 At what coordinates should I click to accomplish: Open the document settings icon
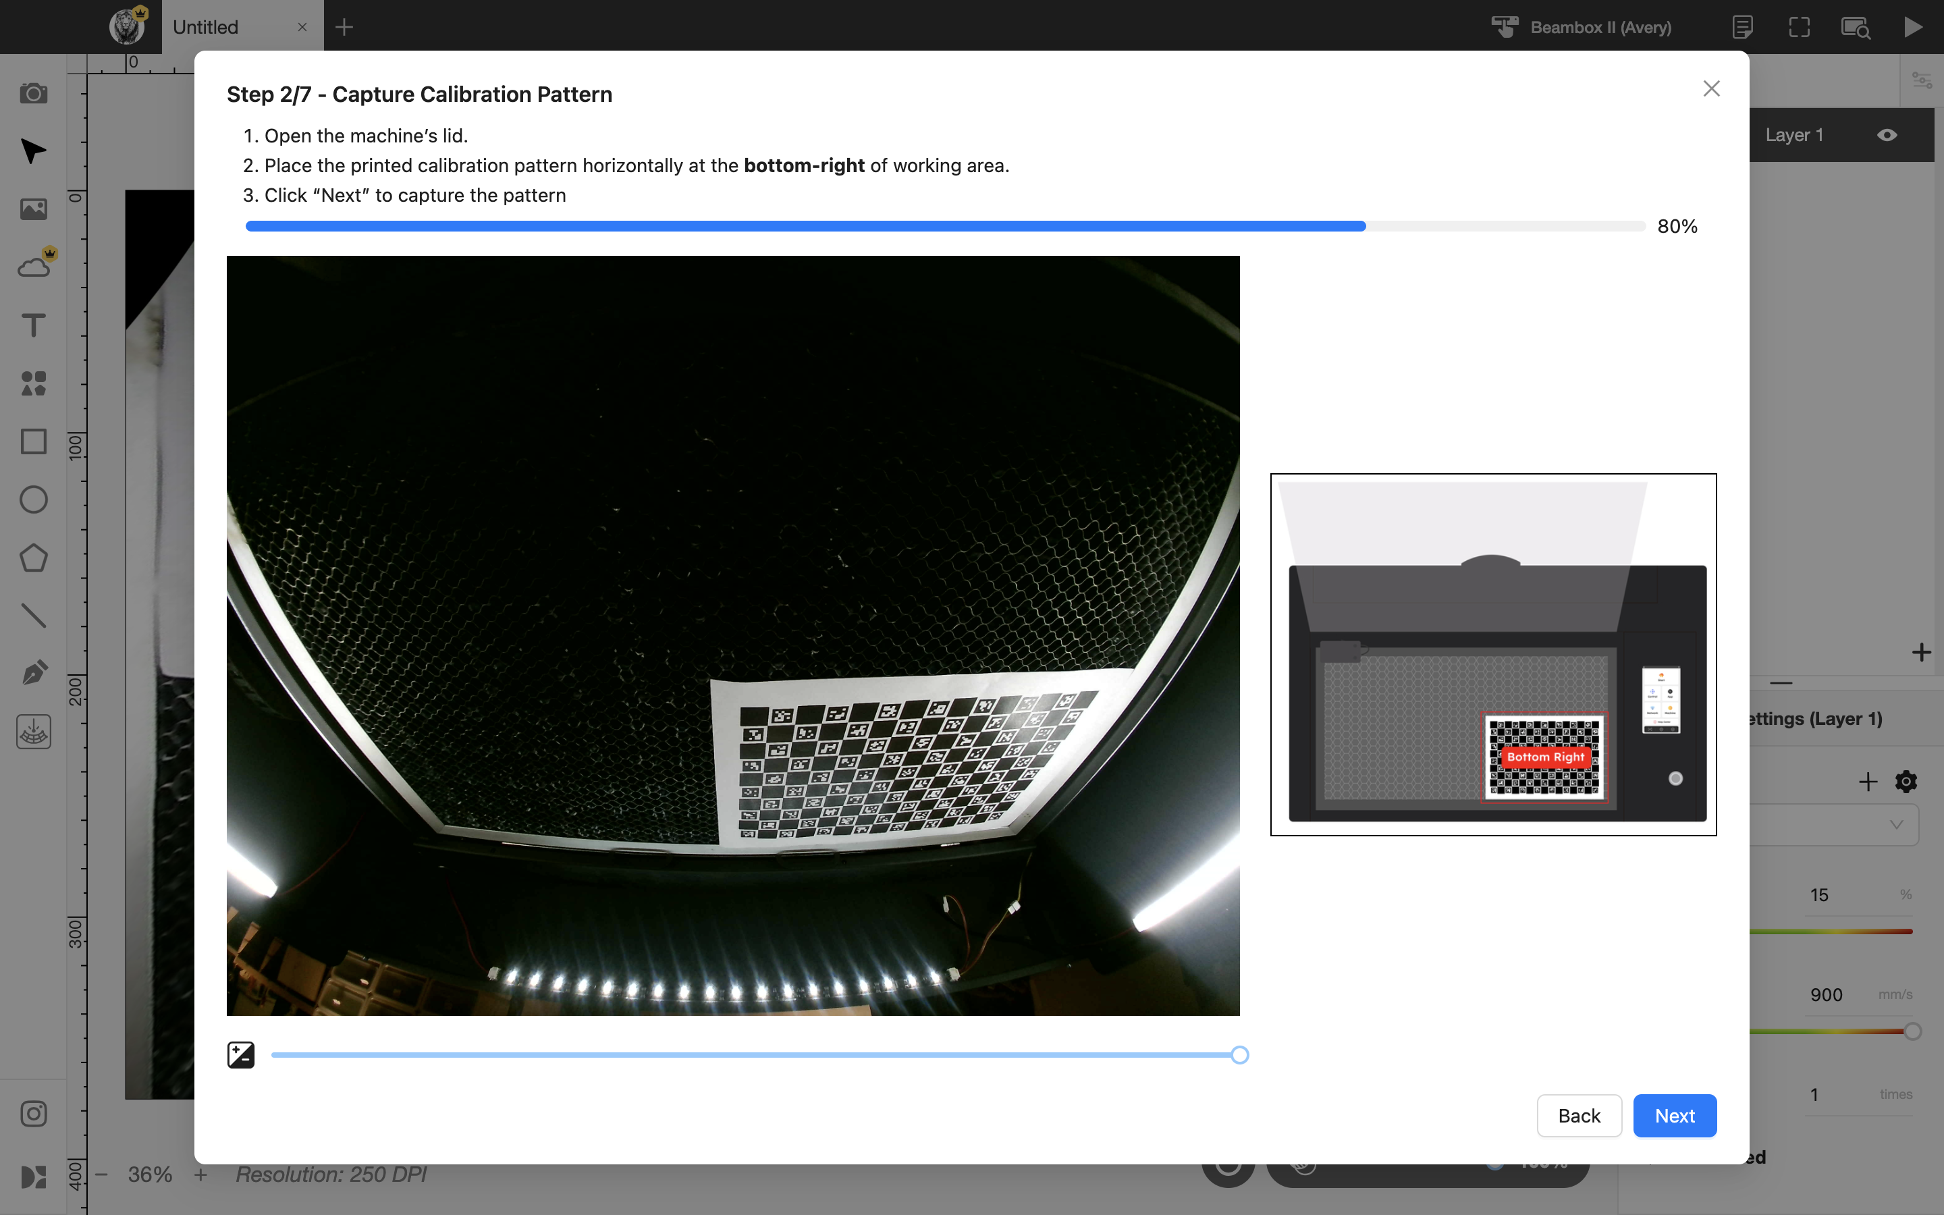(x=1742, y=26)
